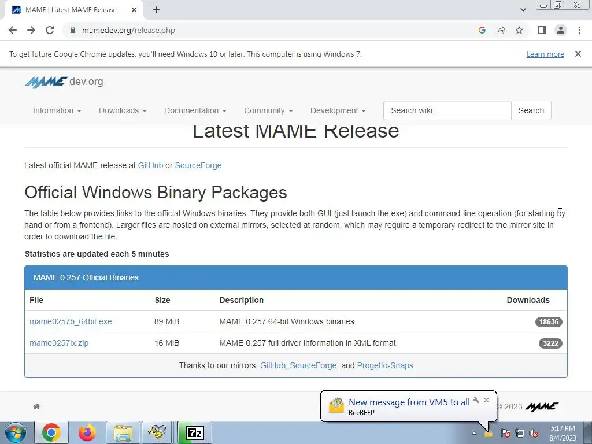Bookmark this page with star icon
592x444 pixels.
pos(519,30)
